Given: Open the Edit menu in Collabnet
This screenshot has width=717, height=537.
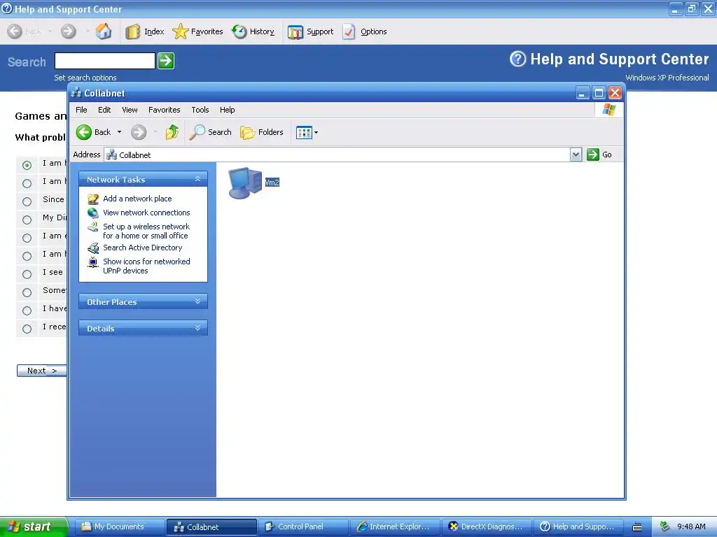Looking at the screenshot, I should (104, 110).
